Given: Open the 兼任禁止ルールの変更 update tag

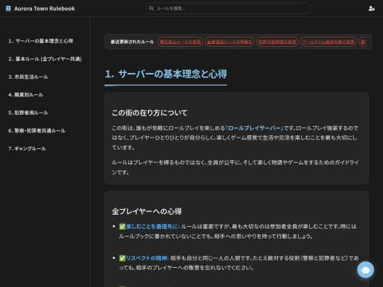Looking at the screenshot, I should pos(180,42).
